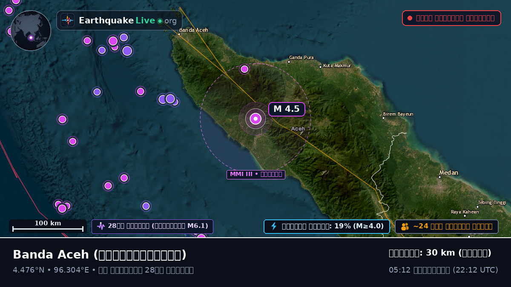Image resolution: width=511 pixels, height=287 pixels.
Task: Click the 100 km scale bar
Action: (x=48, y=226)
